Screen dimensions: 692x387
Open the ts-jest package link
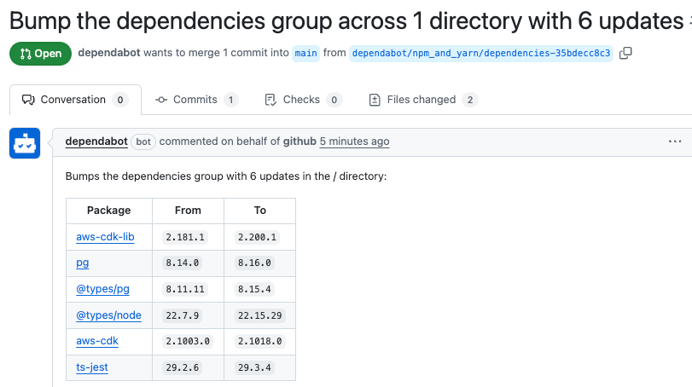coord(92,367)
